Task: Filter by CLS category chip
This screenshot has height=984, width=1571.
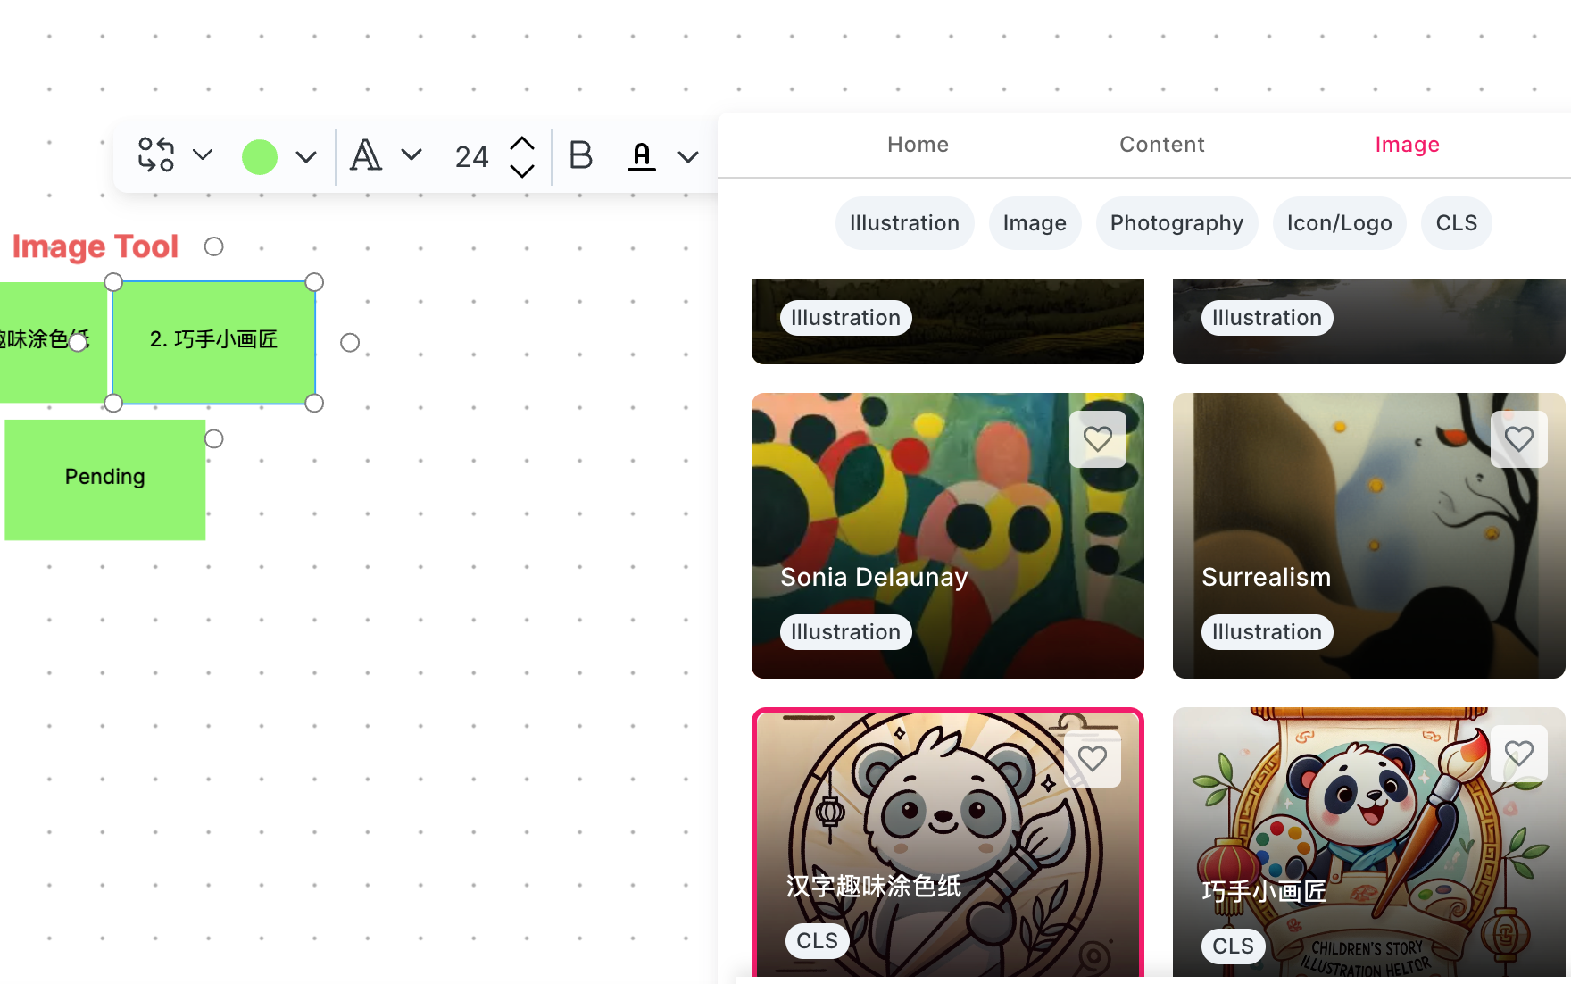Action: pos(1456,223)
